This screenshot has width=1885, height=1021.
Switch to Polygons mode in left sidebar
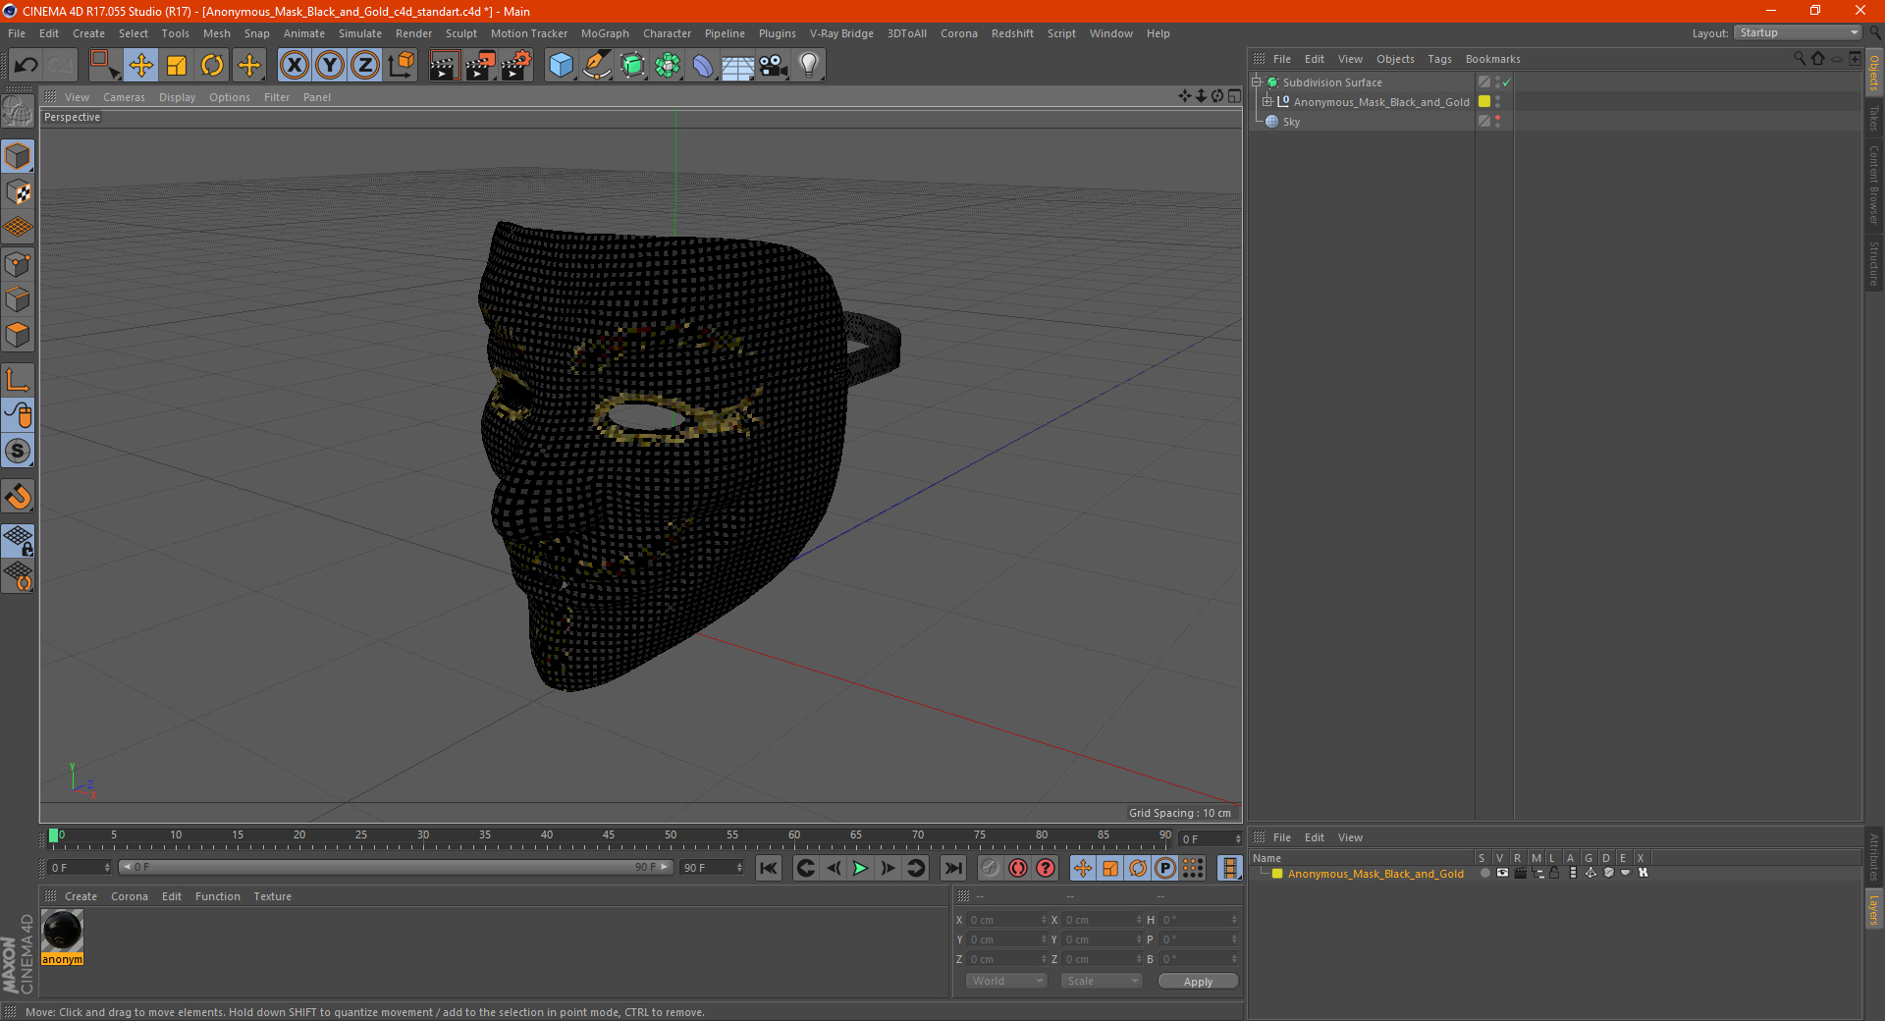click(18, 335)
